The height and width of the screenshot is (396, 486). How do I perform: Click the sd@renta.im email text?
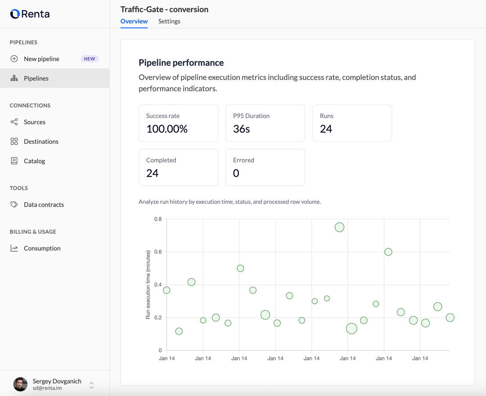46,388
